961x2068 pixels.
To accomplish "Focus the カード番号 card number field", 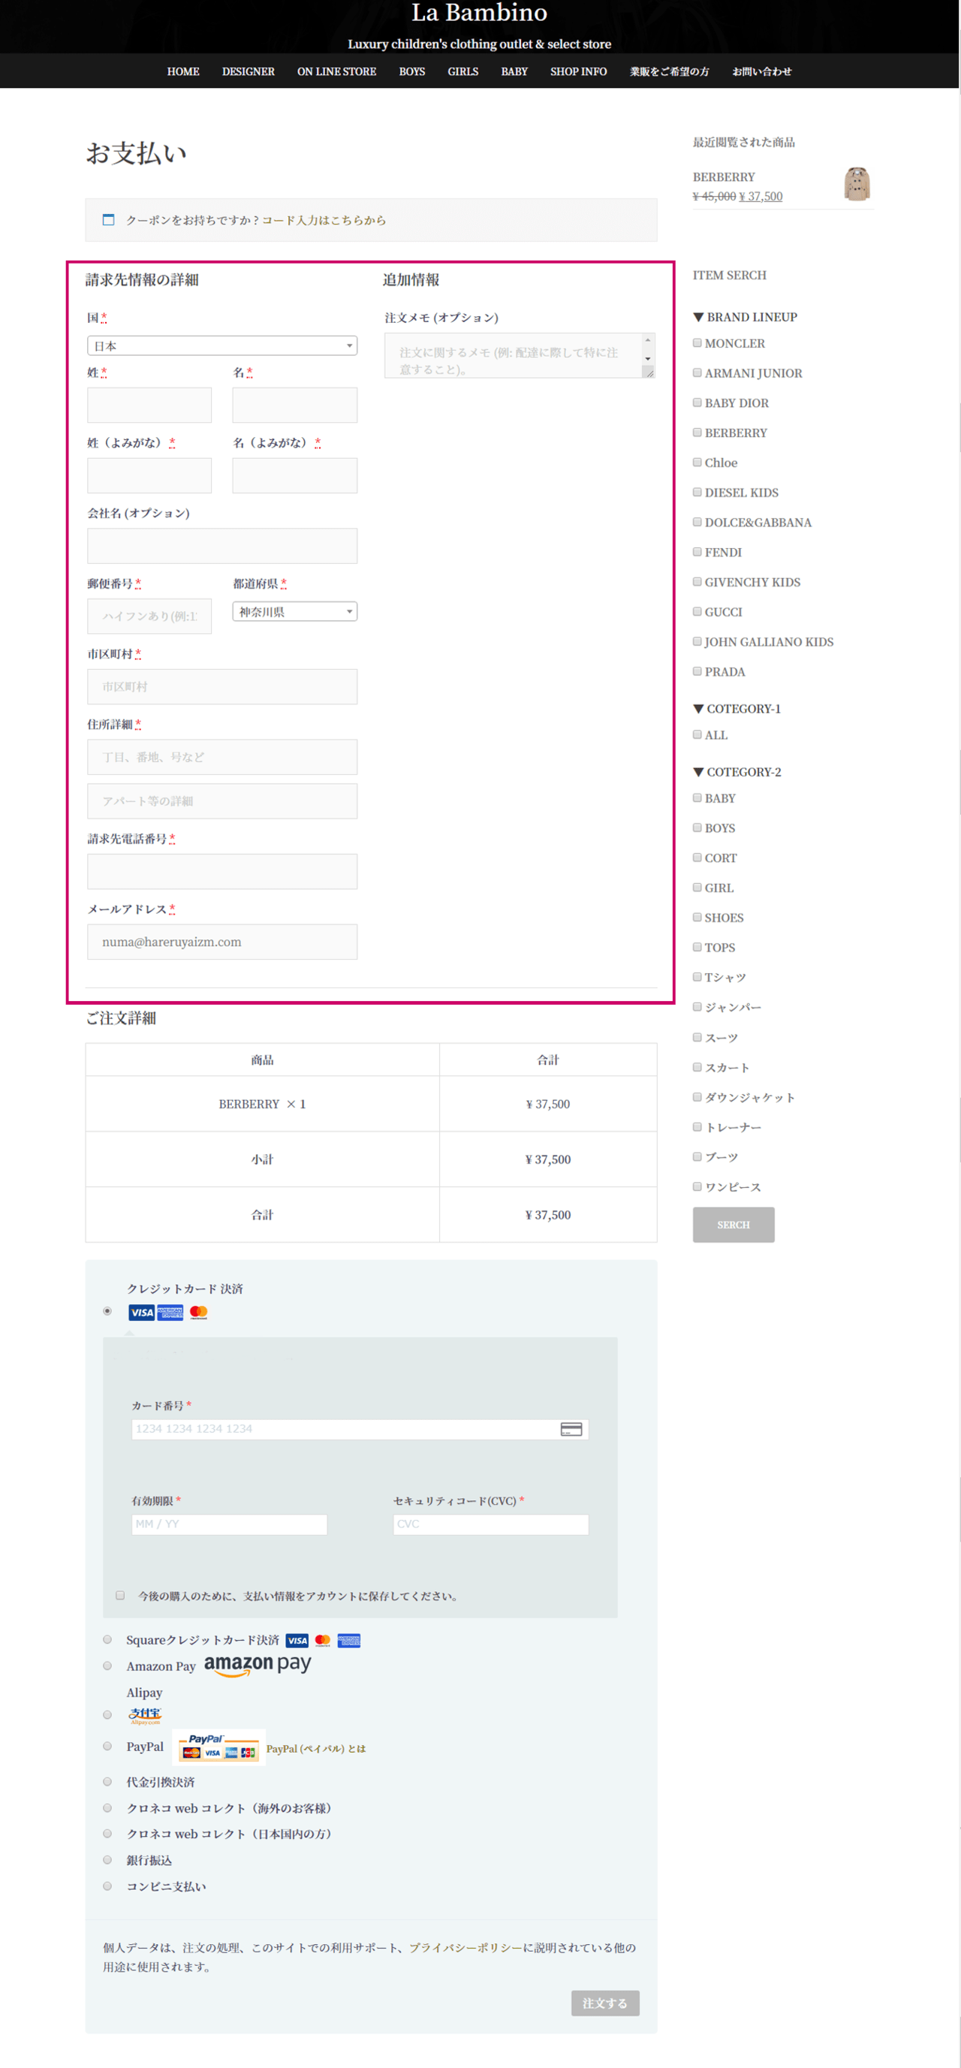I will [x=360, y=1429].
